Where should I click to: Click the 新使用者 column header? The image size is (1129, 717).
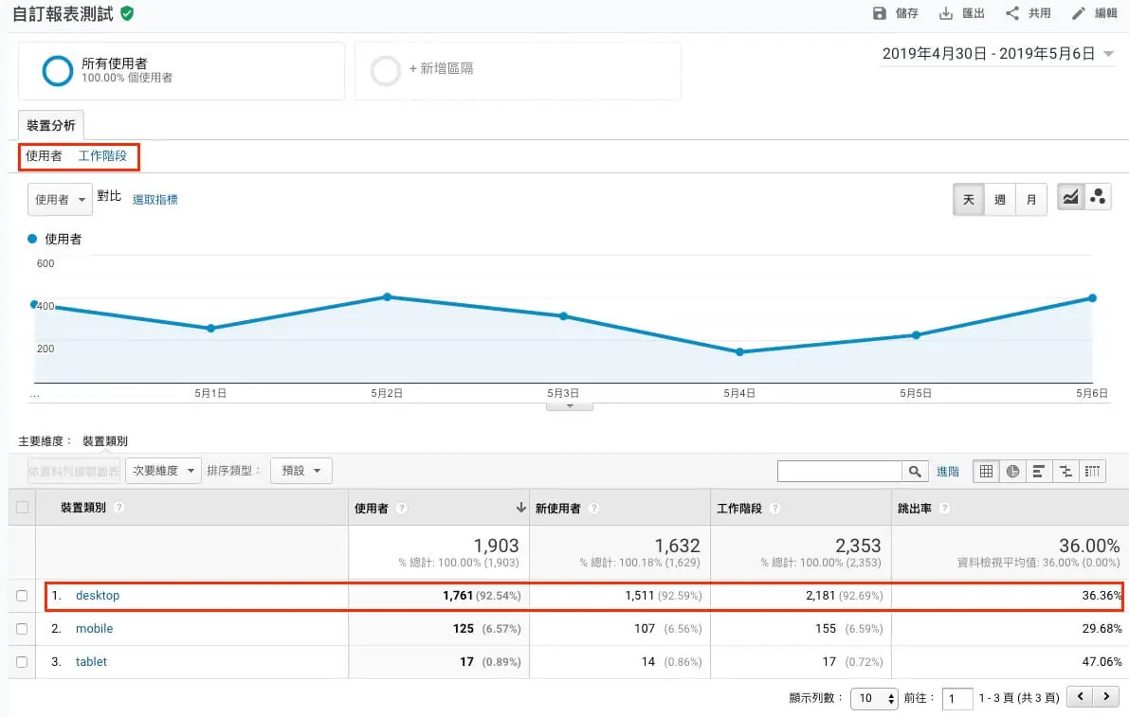pos(558,509)
